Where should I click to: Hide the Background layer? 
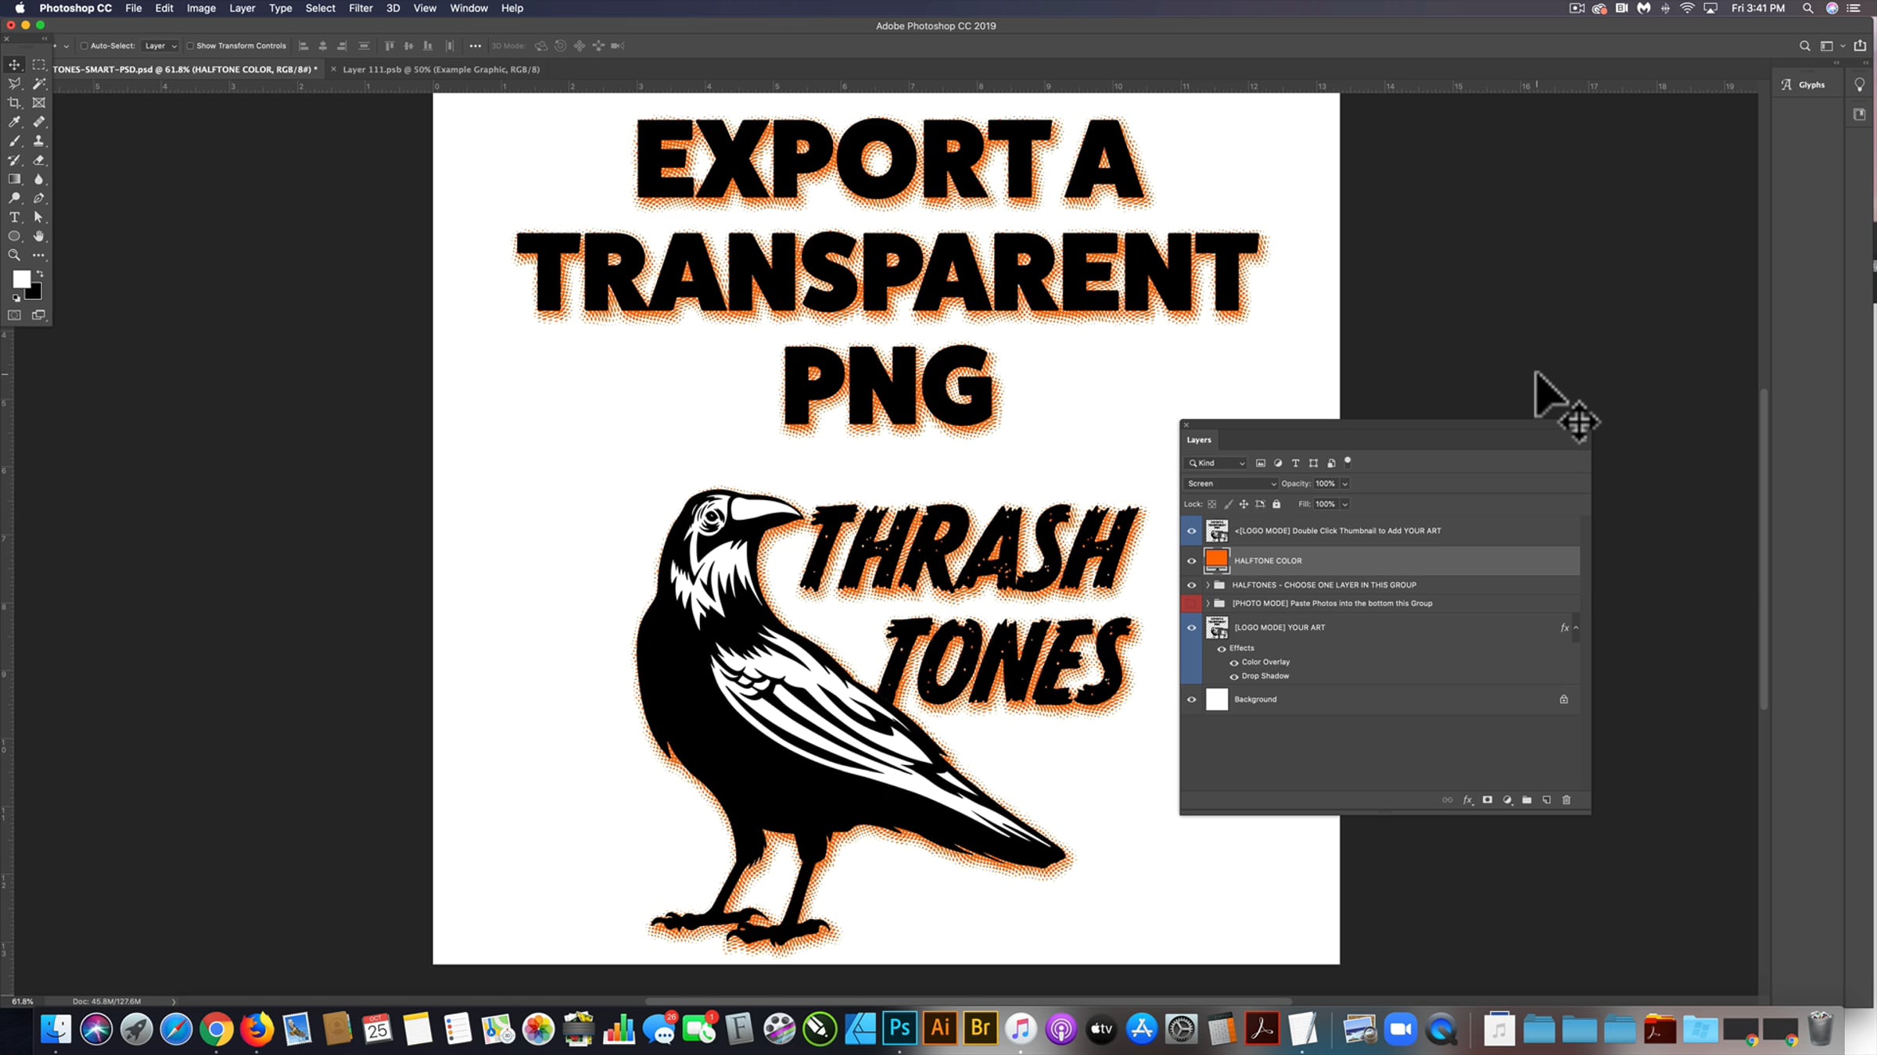(1191, 699)
